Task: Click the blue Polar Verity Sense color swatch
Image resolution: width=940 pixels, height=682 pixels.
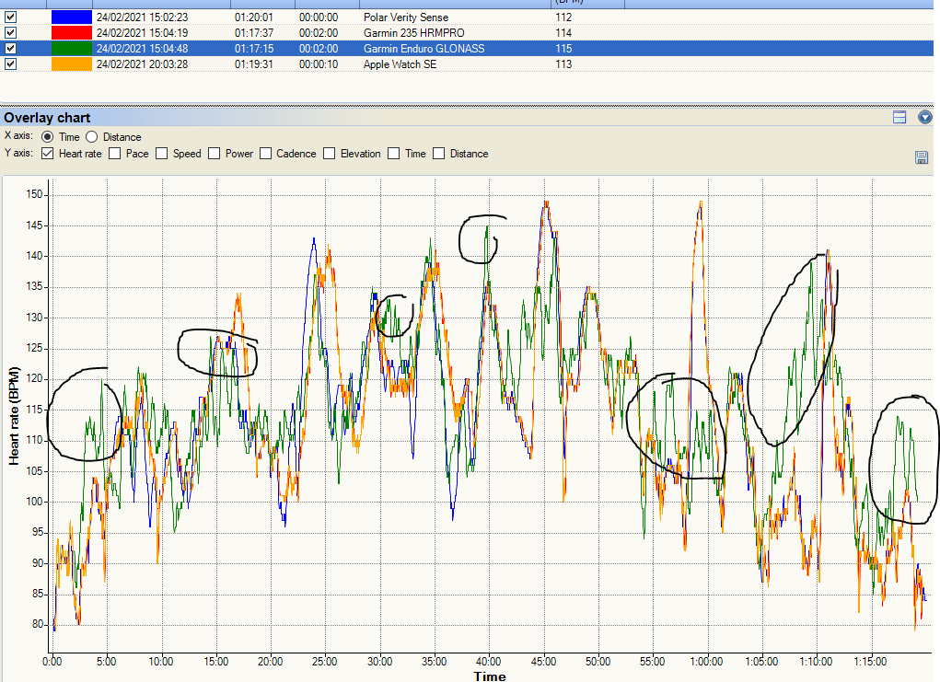Action: 71,17
